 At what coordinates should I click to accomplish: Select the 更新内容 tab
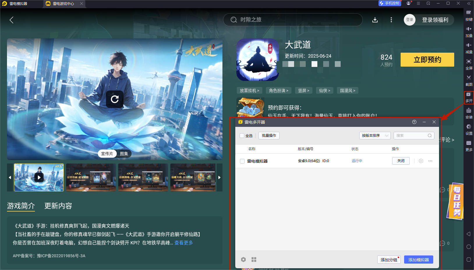click(58, 206)
